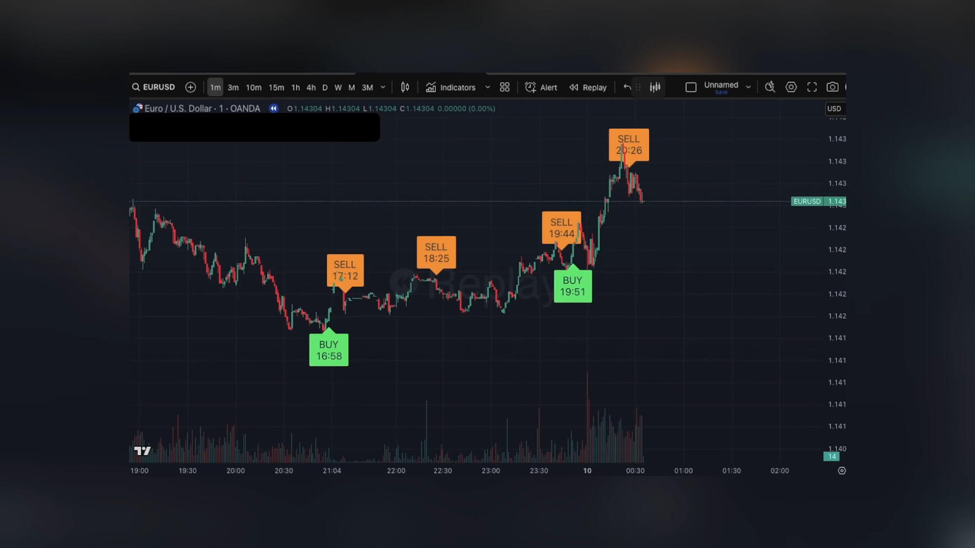The height and width of the screenshot is (548, 975).
Task: Take a chart snapshot with camera icon
Action: tap(832, 87)
